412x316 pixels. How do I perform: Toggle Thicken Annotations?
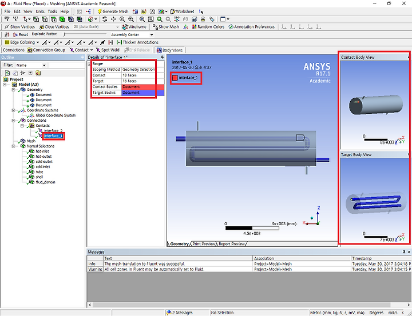click(138, 42)
